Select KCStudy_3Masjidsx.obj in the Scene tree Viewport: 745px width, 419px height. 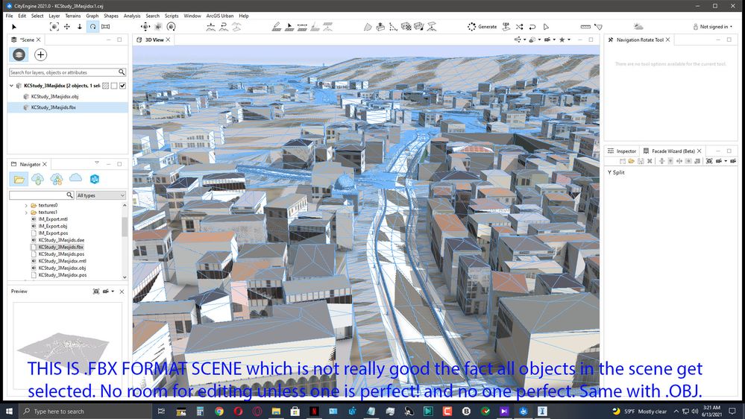point(54,96)
